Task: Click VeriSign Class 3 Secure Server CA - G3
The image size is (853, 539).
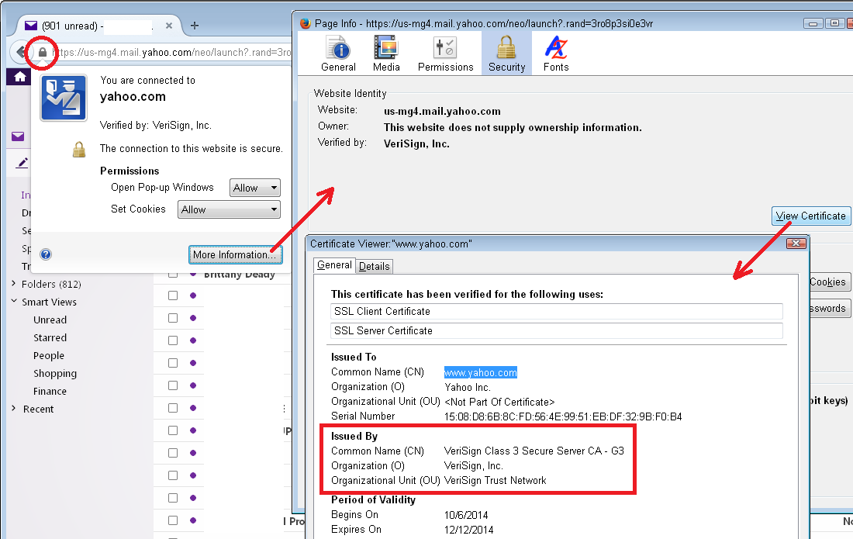Action: pos(534,451)
